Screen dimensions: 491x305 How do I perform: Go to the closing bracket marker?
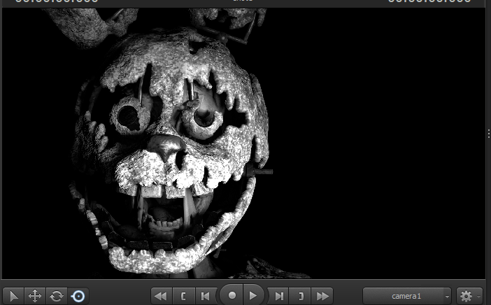[300, 296]
